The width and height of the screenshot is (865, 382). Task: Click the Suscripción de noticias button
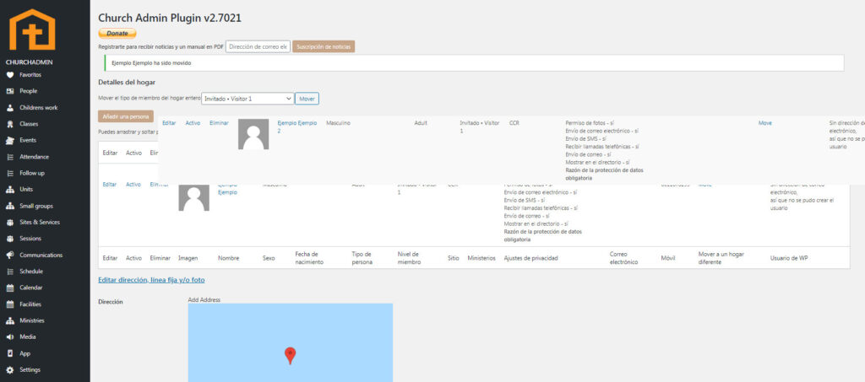[x=324, y=46]
